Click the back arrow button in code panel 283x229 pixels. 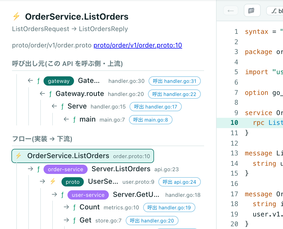point(231,11)
